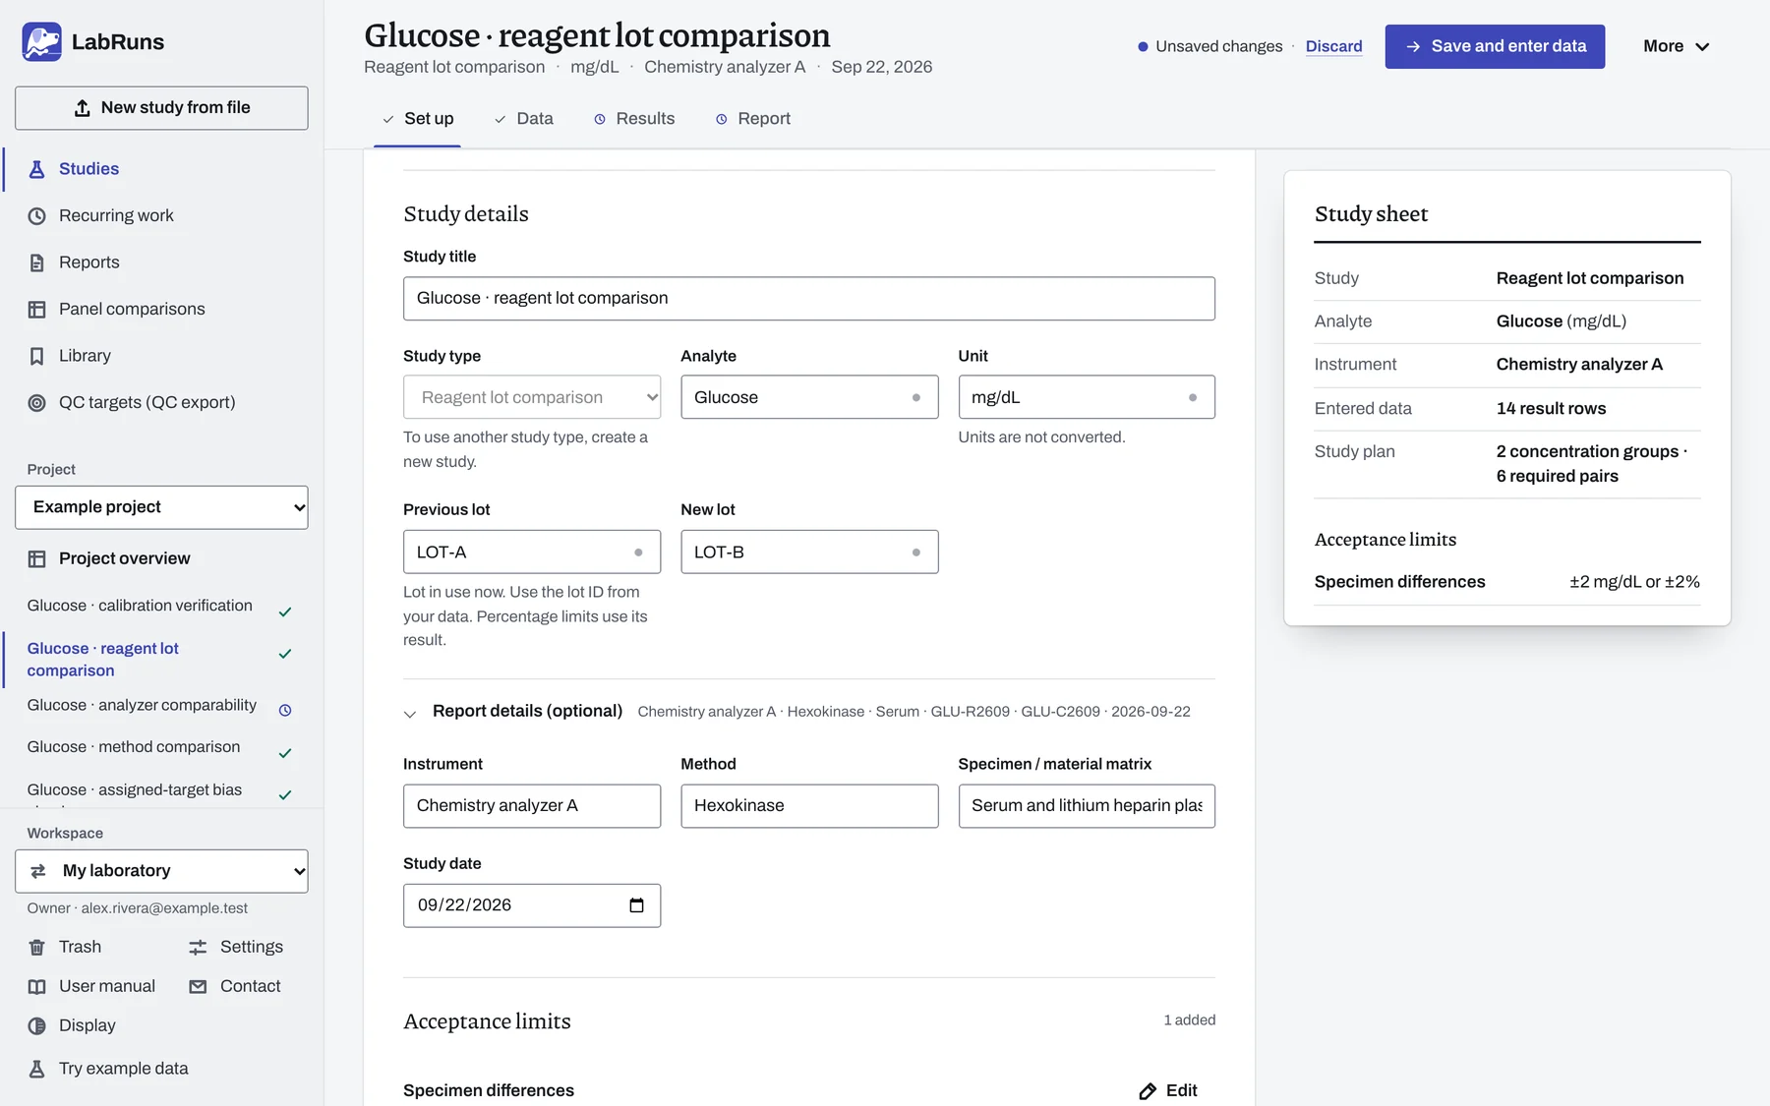Open Studies via its flask icon

coord(36,169)
